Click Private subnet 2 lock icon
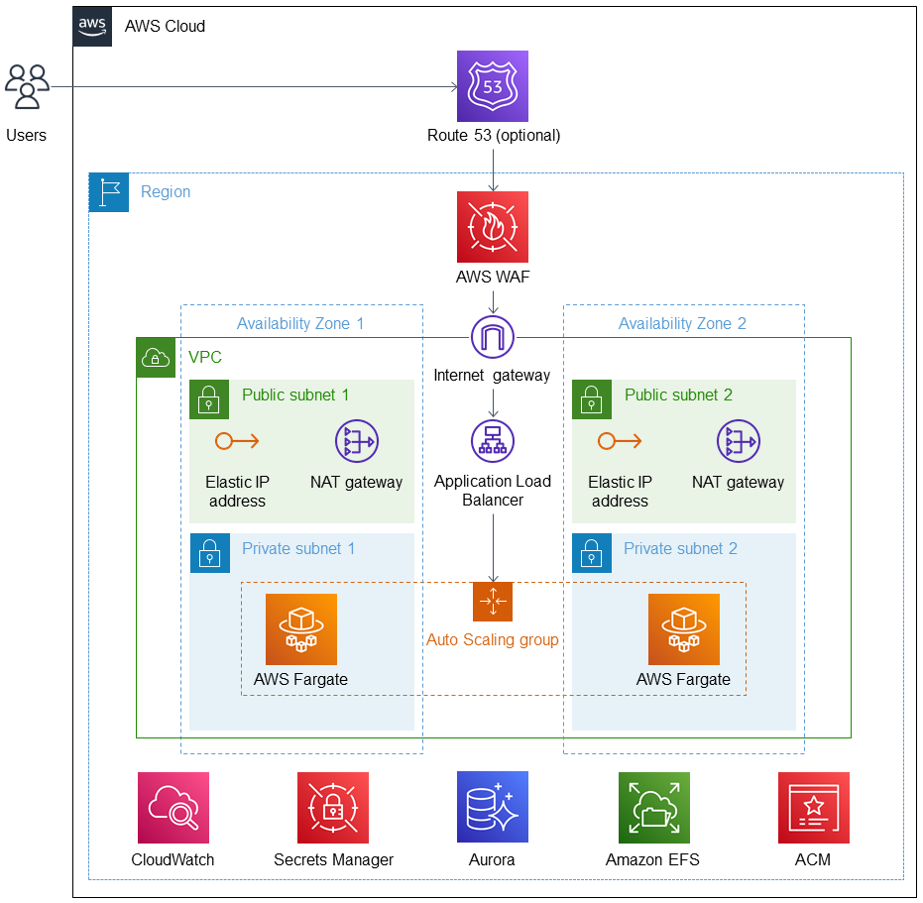923x903 pixels. tap(592, 553)
